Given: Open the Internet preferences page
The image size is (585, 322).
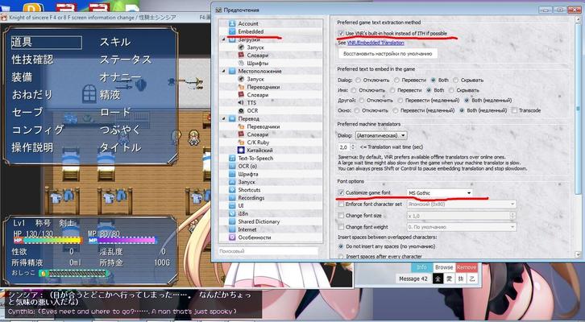Looking at the screenshot, I should [x=247, y=229].
